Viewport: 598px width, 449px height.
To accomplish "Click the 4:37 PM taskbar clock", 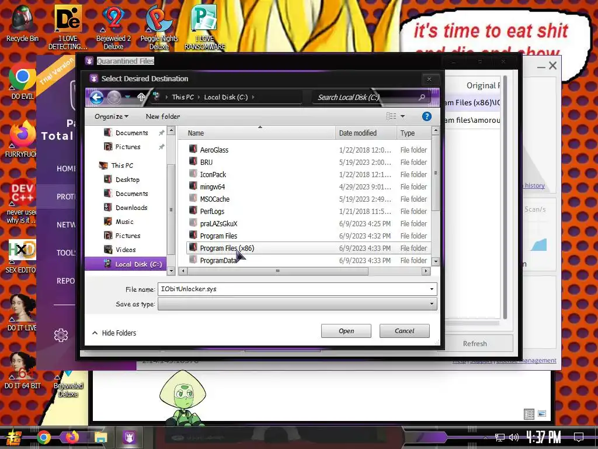I will [x=544, y=437].
